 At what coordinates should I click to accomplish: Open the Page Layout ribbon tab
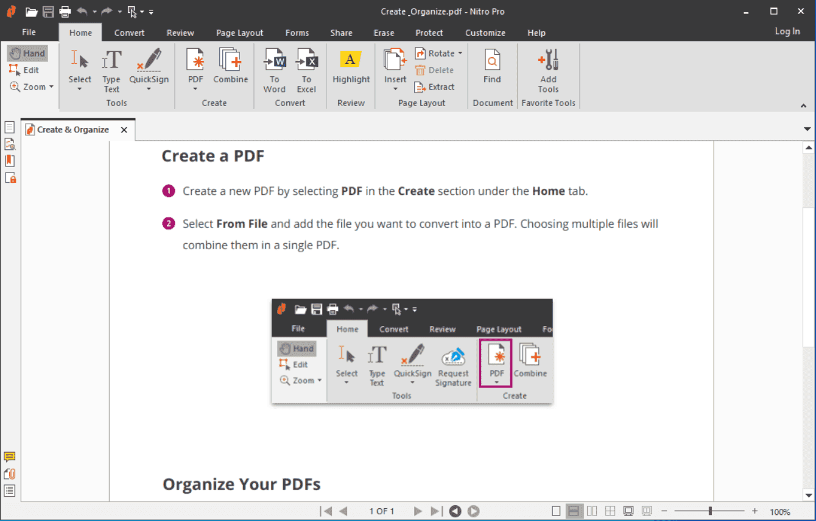(x=240, y=33)
